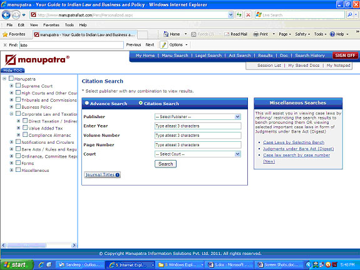Open Case Laws by Selecting Bench link
Image resolution: width=360 pixels, height=270 pixels.
click(x=294, y=142)
